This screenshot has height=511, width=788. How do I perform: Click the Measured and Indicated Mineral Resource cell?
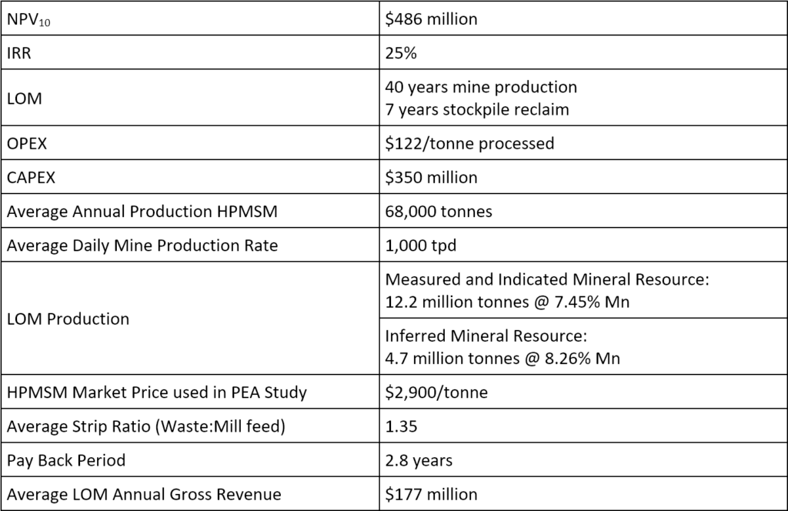pos(583,290)
